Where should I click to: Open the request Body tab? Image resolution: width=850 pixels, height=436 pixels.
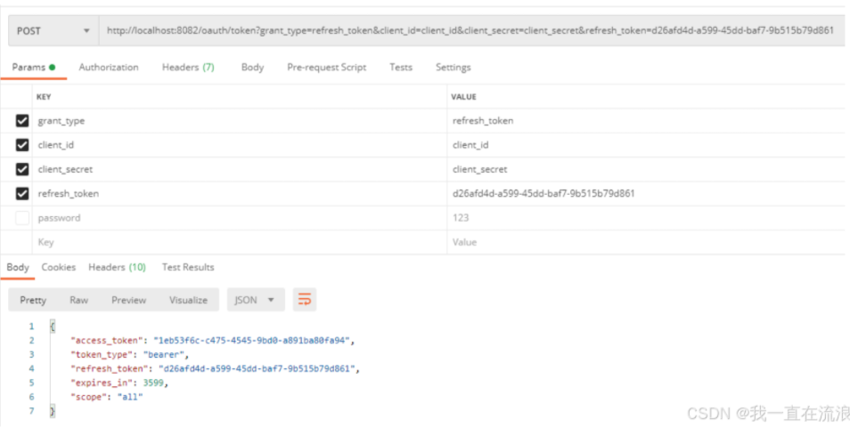253,67
